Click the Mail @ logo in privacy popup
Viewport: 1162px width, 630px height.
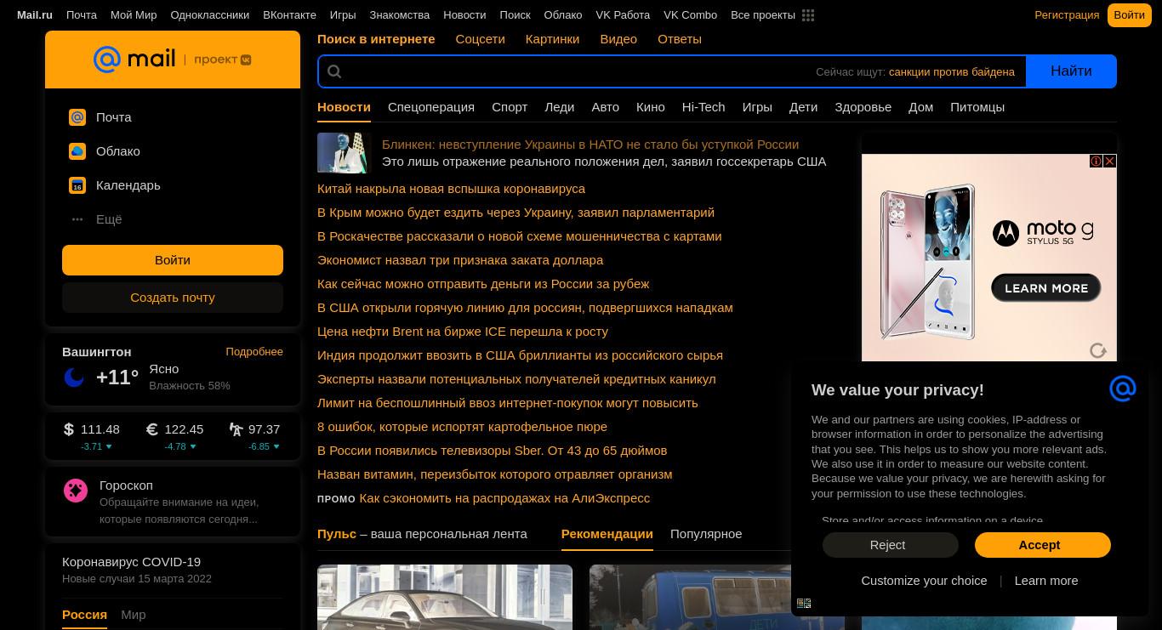[x=1123, y=389]
